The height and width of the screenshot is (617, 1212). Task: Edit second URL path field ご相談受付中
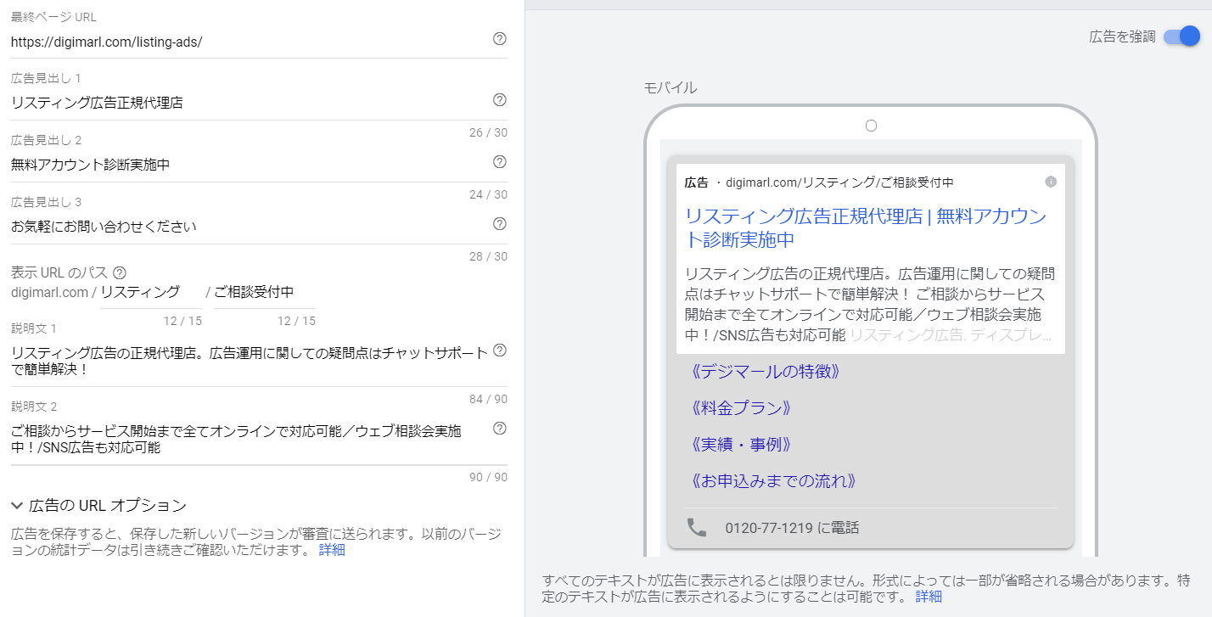click(264, 292)
